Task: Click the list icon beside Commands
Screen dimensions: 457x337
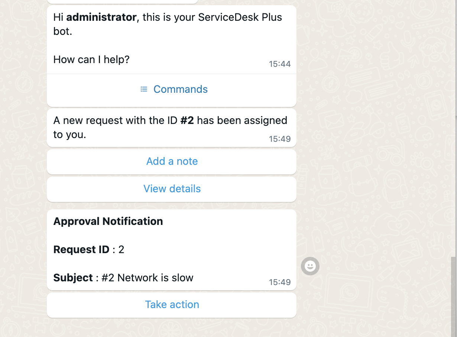Action: click(144, 89)
